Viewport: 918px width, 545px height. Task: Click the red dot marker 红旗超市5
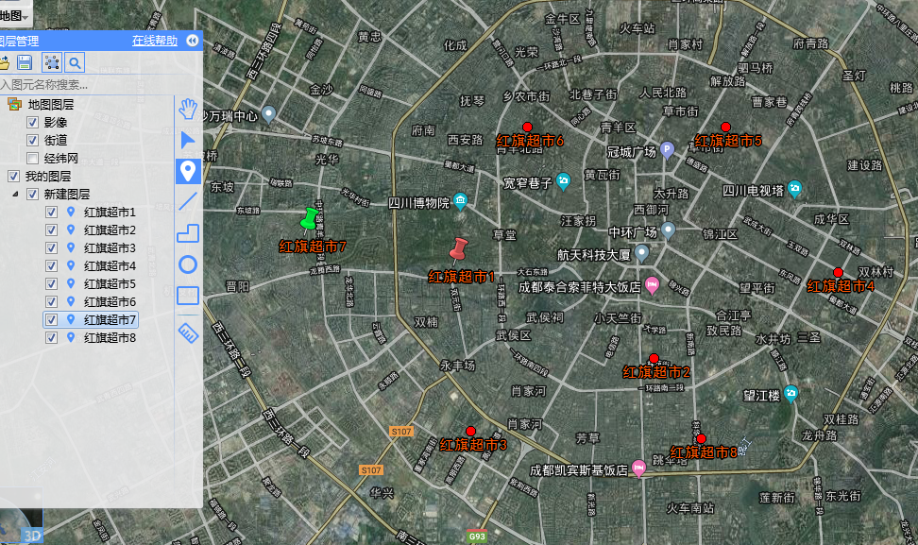click(725, 127)
